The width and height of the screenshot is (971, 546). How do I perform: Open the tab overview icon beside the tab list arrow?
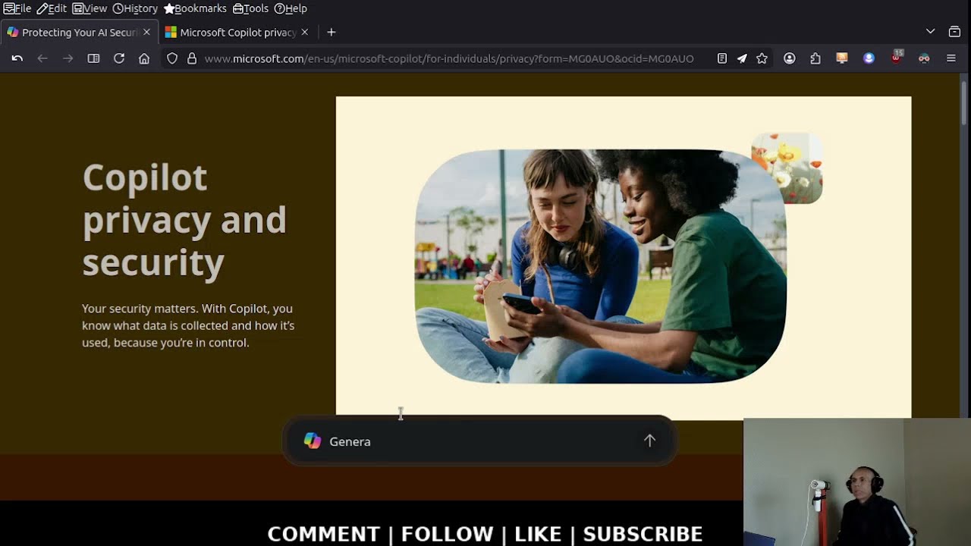click(954, 32)
